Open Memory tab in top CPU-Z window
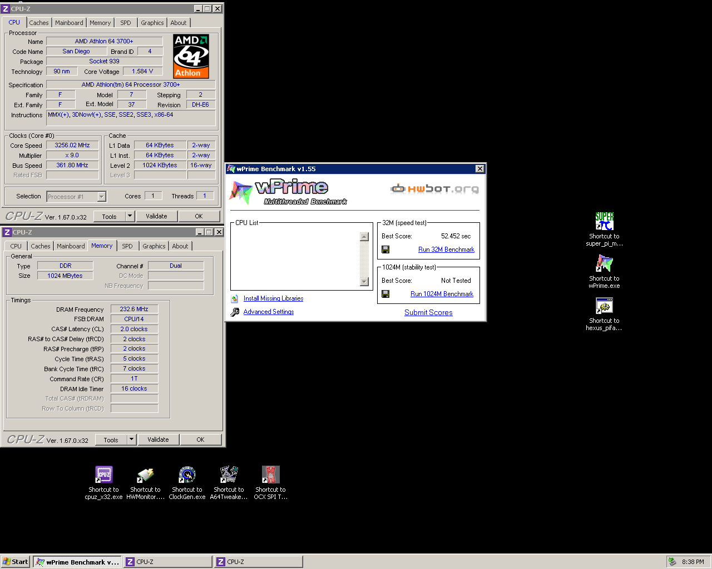 pyautogui.click(x=100, y=23)
